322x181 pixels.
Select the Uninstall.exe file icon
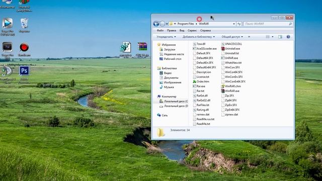[223, 49]
